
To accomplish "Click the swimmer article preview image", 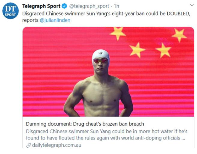I will coord(108,72).
